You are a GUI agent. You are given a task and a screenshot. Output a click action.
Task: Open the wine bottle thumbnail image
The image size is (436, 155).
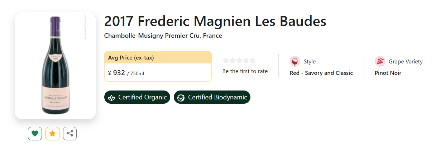(x=55, y=65)
